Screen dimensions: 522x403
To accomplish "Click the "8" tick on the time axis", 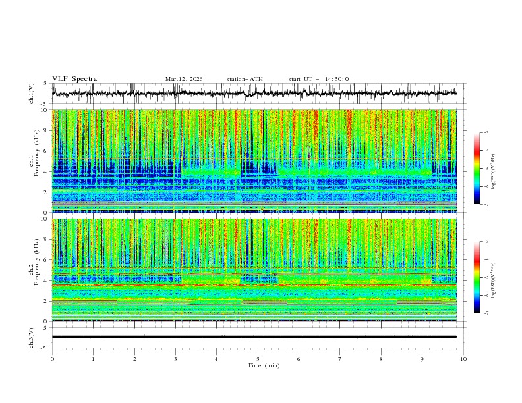I will point(381,359).
